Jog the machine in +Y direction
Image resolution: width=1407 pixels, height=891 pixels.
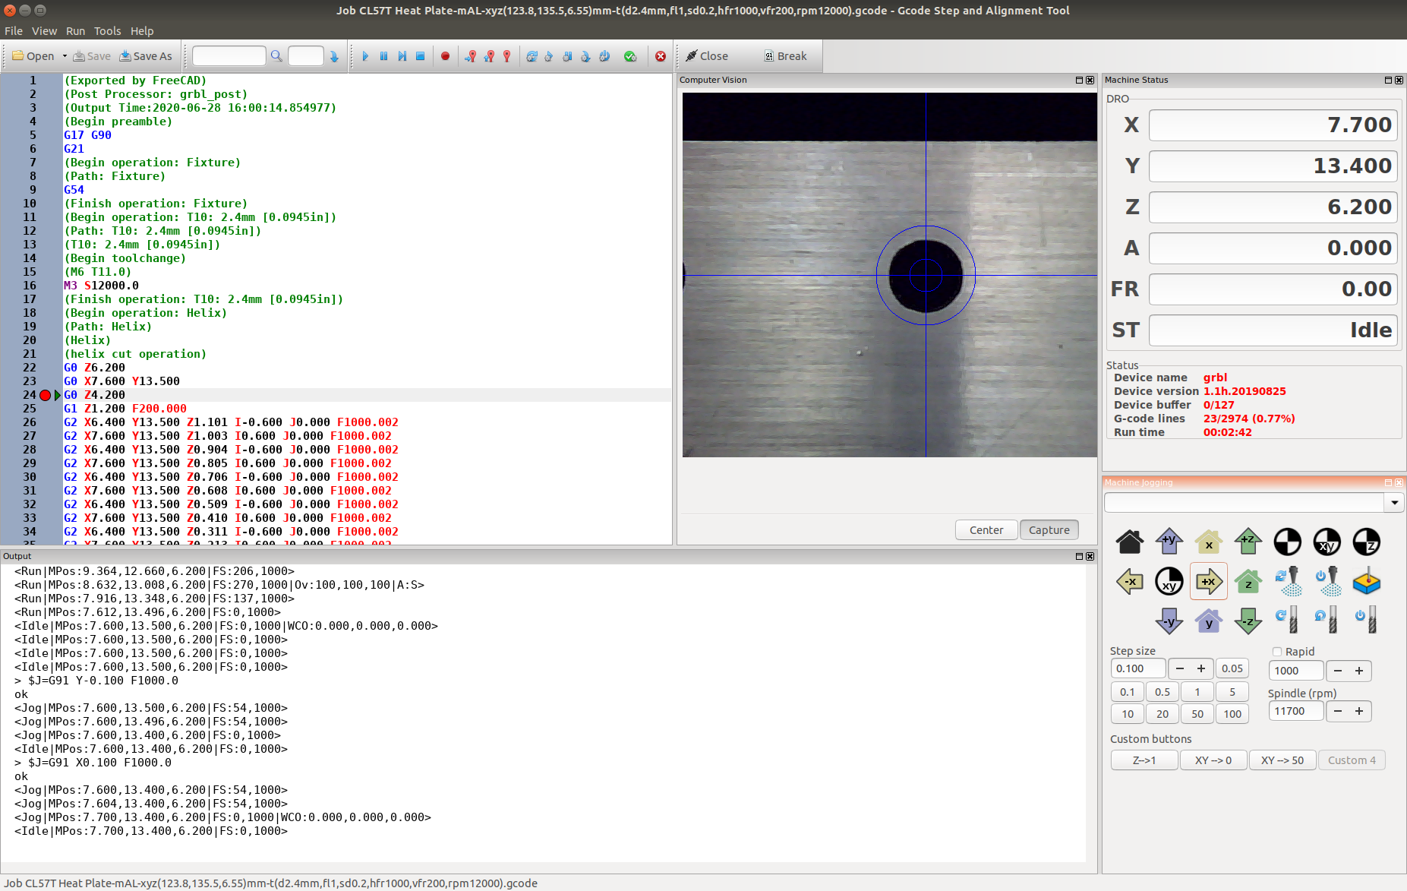(1169, 542)
